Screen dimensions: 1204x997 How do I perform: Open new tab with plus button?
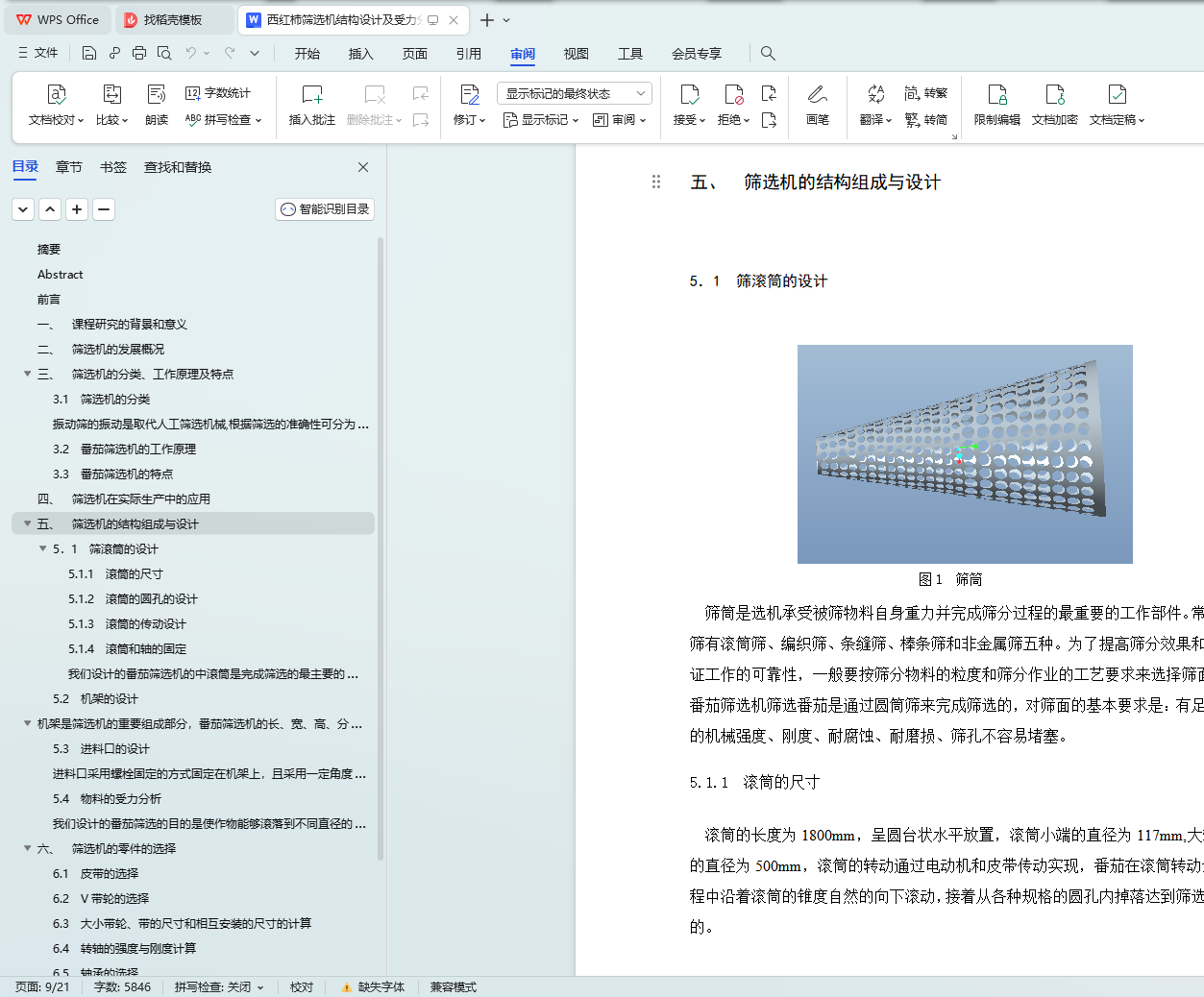point(487,20)
